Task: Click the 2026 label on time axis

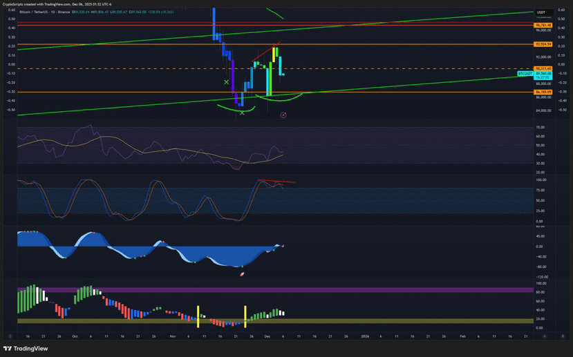Action: (365, 336)
